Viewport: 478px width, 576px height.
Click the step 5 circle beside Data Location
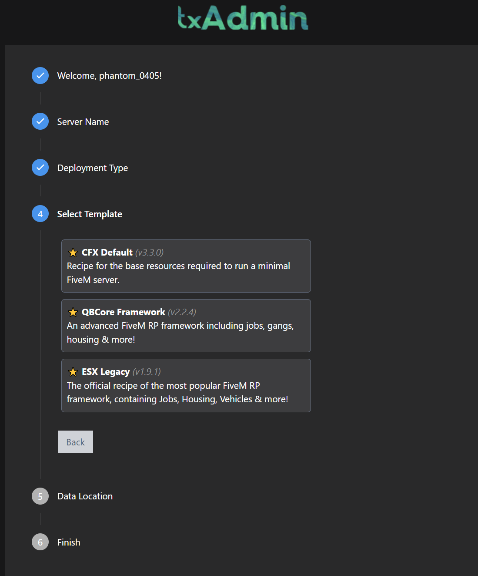pos(40,496)
